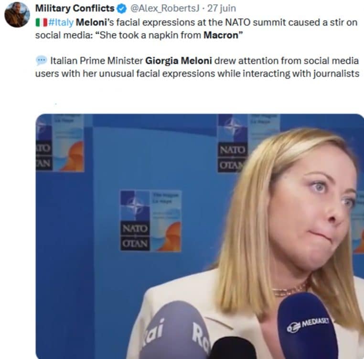
Task: Click the bold Giorgia Meloni name text
Action: (x=178, y=60)
